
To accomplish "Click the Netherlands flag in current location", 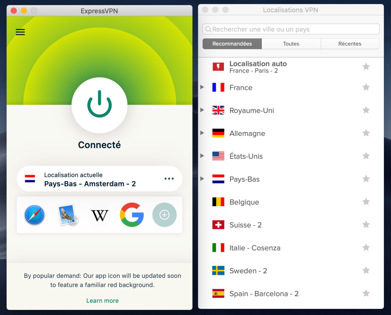I will point(30,179).
